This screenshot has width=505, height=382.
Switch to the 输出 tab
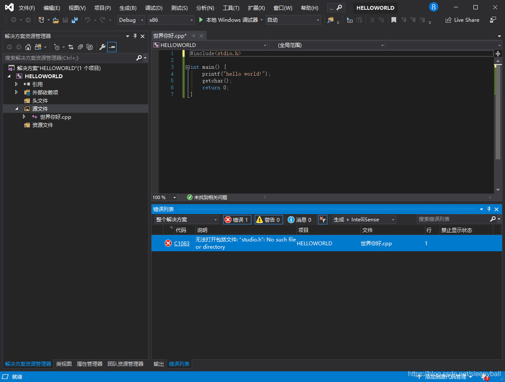click(159, 364)
